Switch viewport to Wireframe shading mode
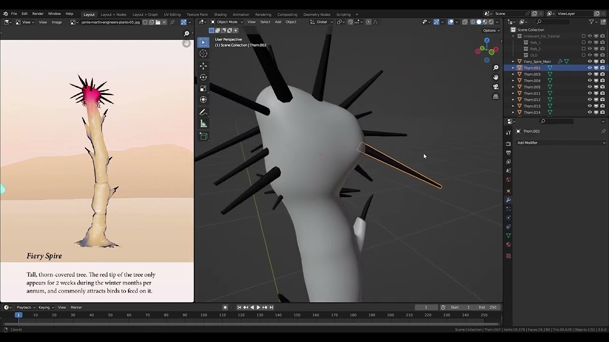This screenshot has width=609, height=342. pos(473,22)
